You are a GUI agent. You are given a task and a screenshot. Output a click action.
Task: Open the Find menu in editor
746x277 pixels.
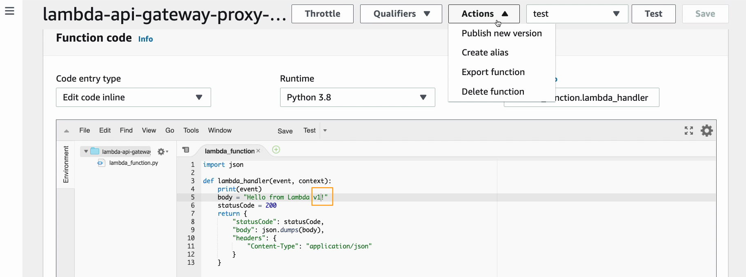click(x=126, y=131)
